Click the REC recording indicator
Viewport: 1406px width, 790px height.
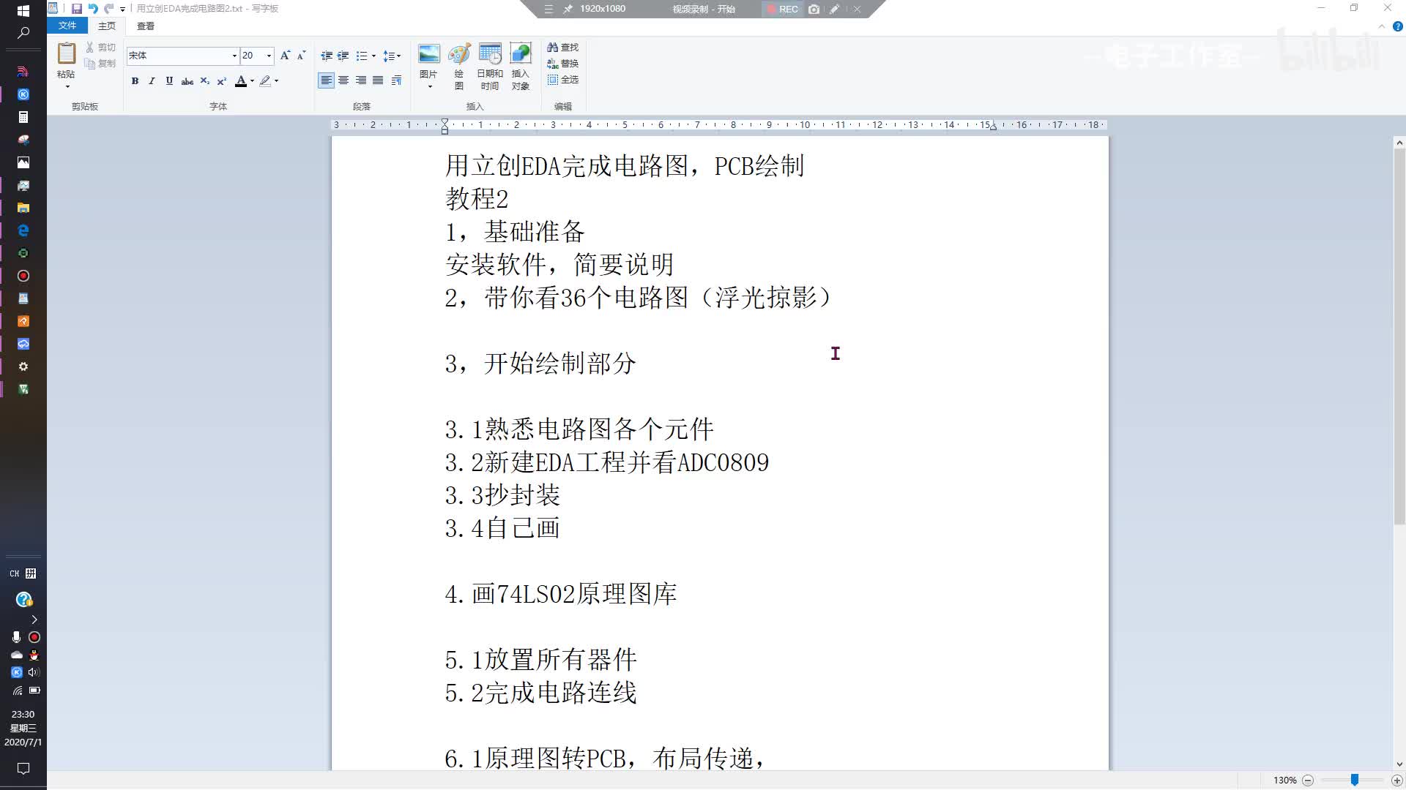(782, 9)
